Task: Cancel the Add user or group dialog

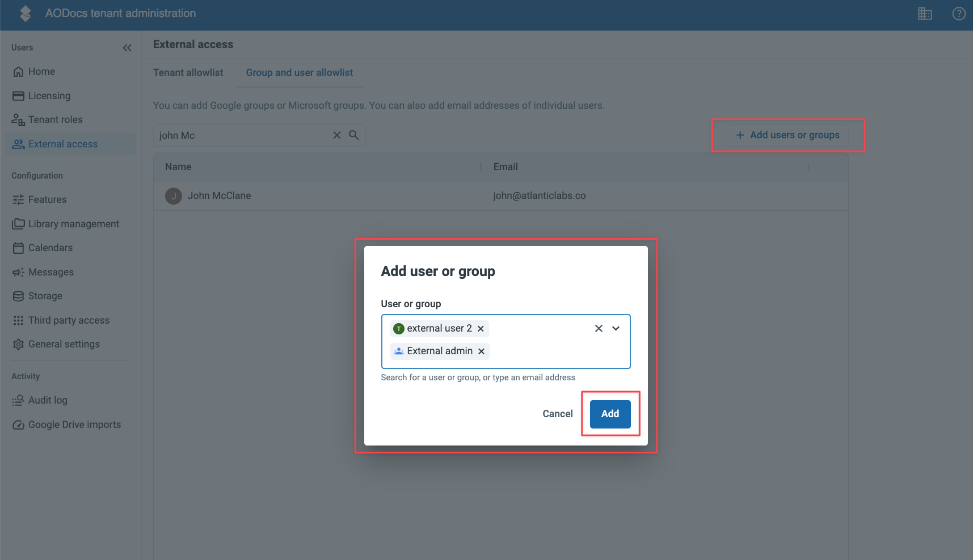Action: [x=558, y=414]
